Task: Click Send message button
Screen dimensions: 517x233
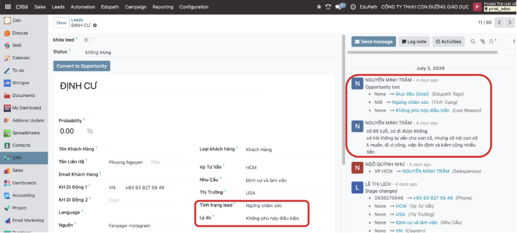Action: [373, 42]
